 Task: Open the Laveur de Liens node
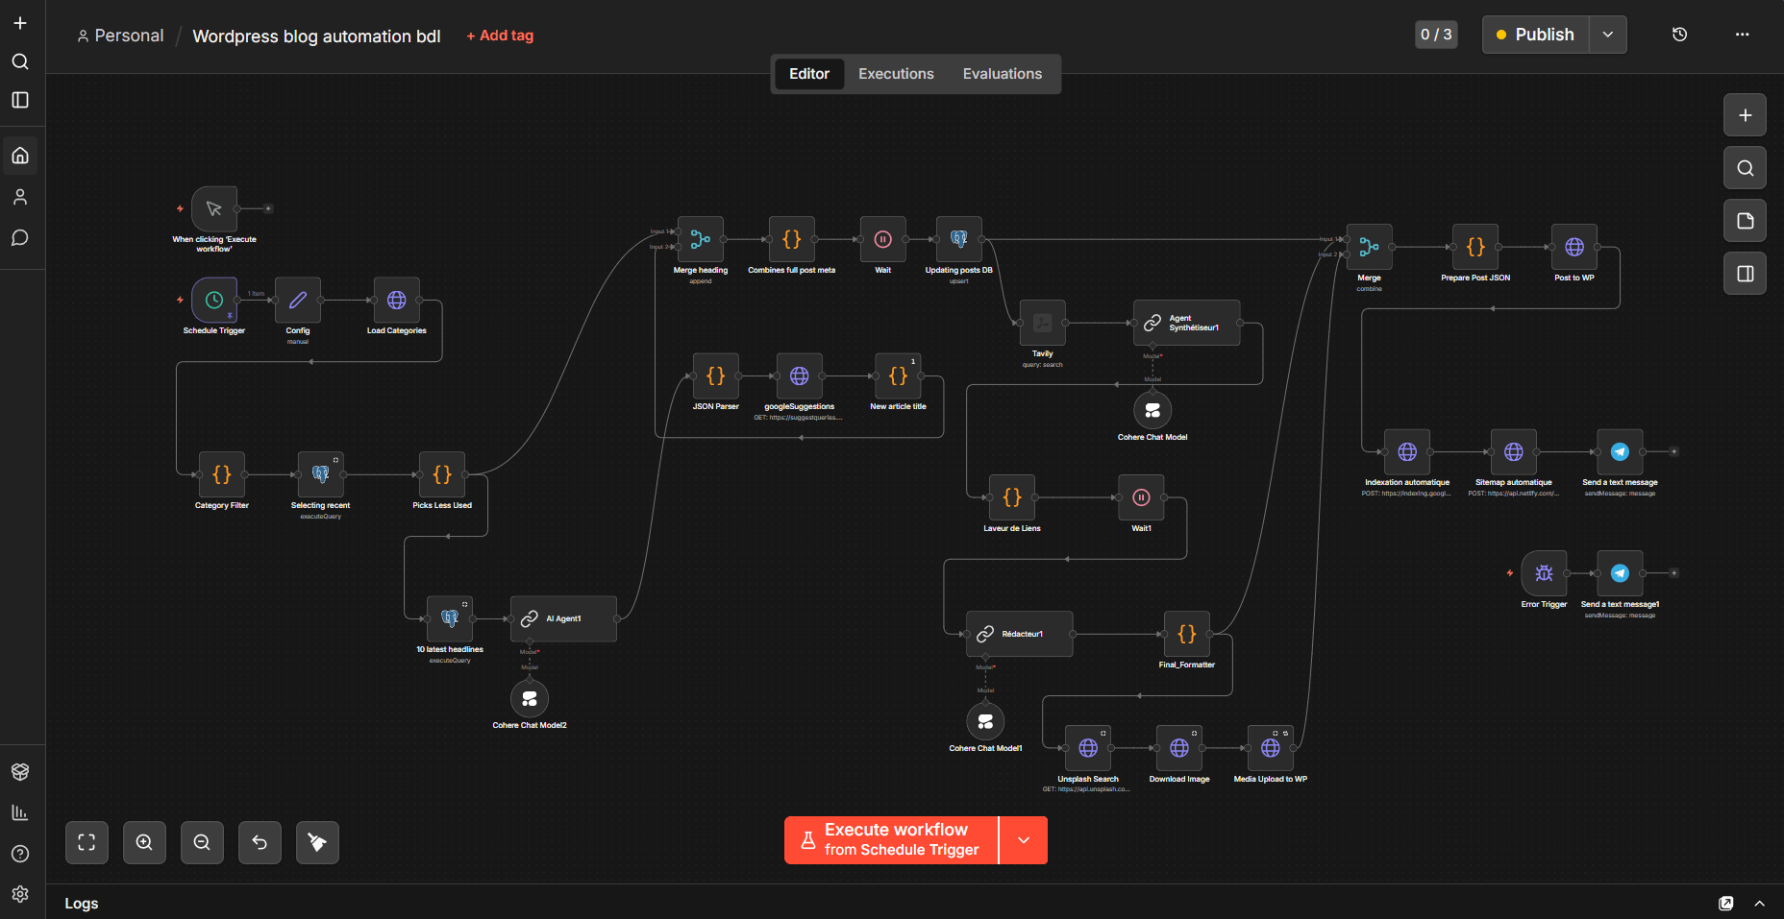pos(1012,497)
